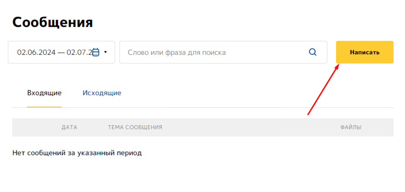This screenshot has width=405, height=192.
Task: Click the Нет сообщений empty-state text
Action: (x=77, y=153)
